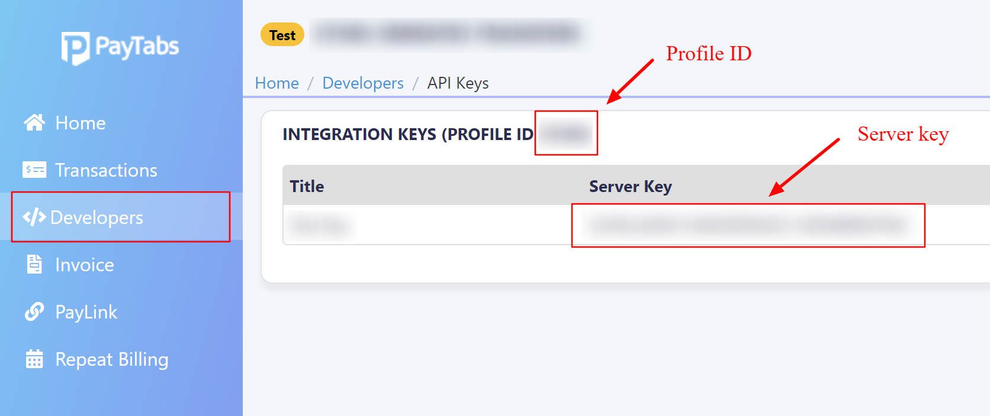Screen dimensions: 990x416
Task: Click the blurred server key value
Action: point(748,225)
